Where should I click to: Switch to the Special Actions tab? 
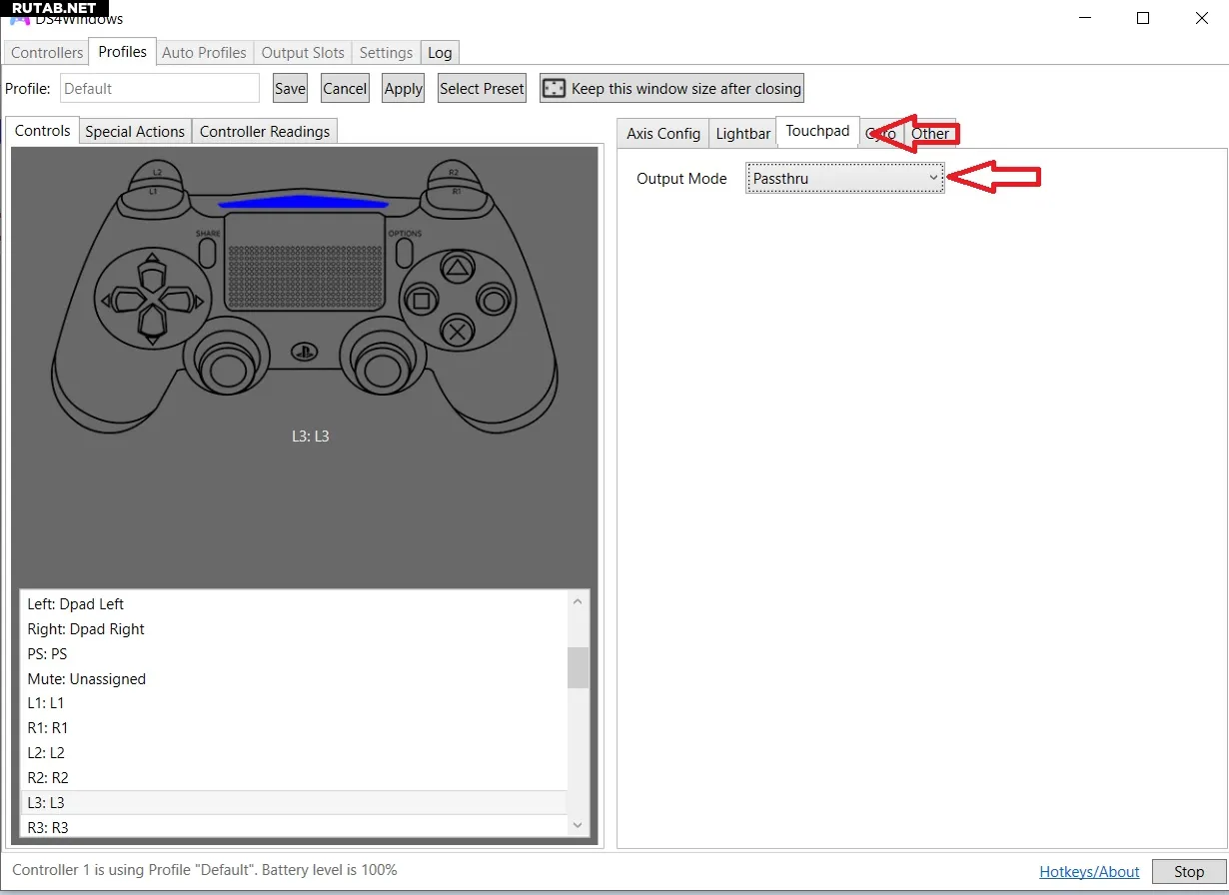click(x=135, y=132)
